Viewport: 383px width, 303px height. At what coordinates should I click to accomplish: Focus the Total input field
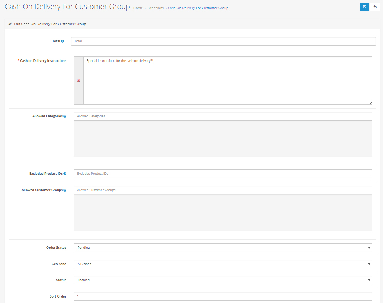pyautogui.click(x=223, y=41)
